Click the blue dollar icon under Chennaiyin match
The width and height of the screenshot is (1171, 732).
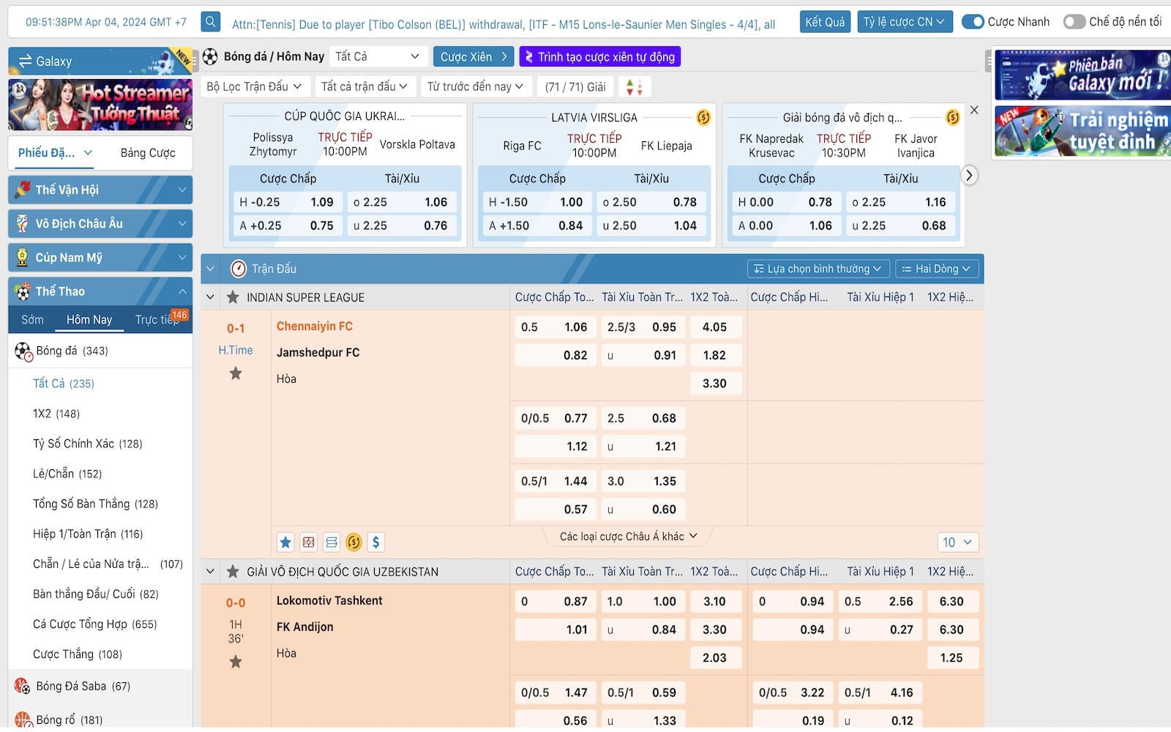pyautogui.click(x=376, y=542)
